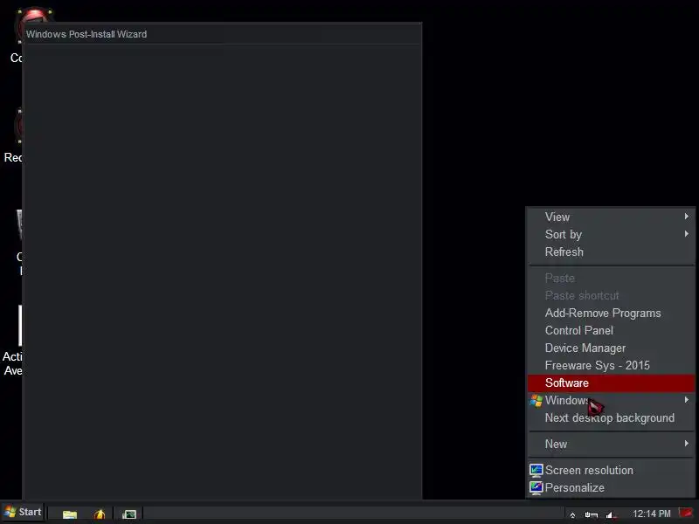Image resolution: width=699 pixels, height=524 pixels.
Task: Open the New submenu
Action: 611,444
